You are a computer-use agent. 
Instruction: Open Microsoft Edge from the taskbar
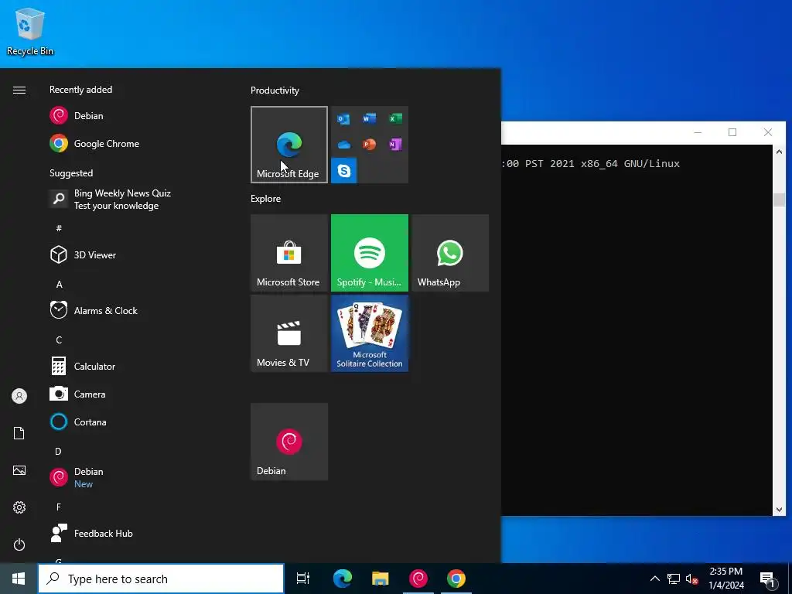point(343,579)
